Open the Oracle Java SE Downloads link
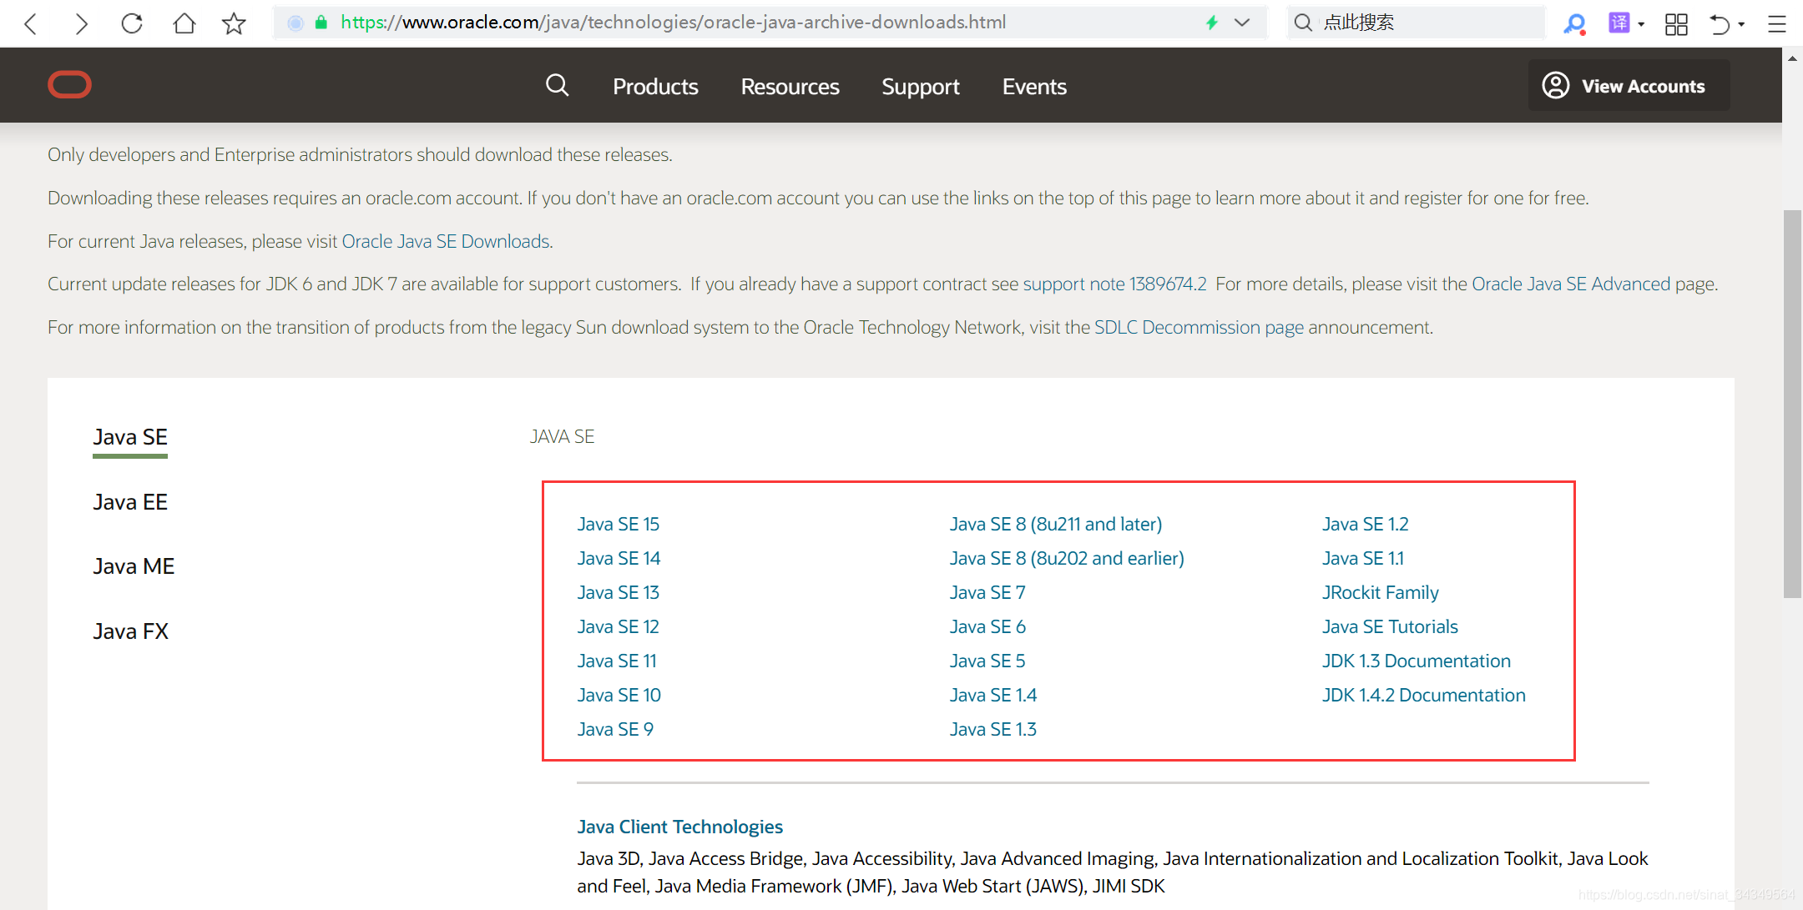The width and height of the screenshot is (1803, 910). pyautogui.click(x=446, y=241)
